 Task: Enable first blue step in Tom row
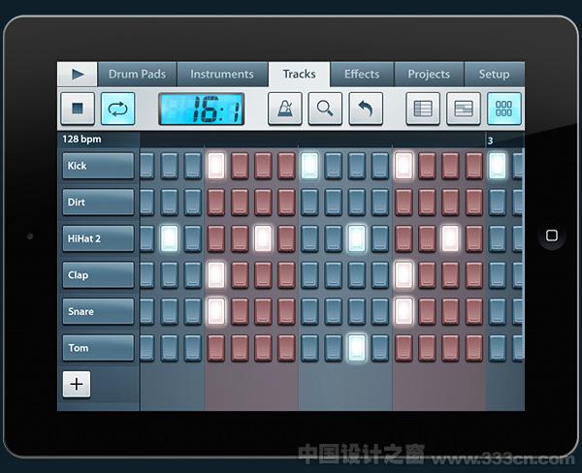(x=147, y=348)
